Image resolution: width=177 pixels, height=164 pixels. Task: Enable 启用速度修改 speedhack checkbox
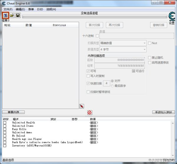pyautogui.click(x=150, y=62)
